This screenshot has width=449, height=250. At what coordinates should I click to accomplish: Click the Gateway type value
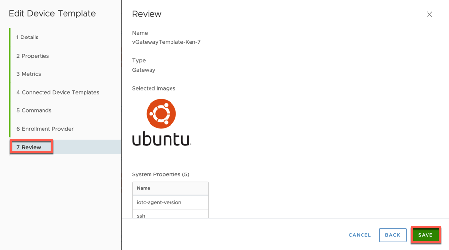tap(144, 70)
